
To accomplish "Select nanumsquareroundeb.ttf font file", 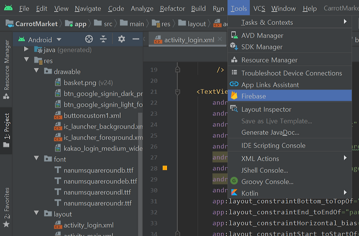I will (96, 181).
